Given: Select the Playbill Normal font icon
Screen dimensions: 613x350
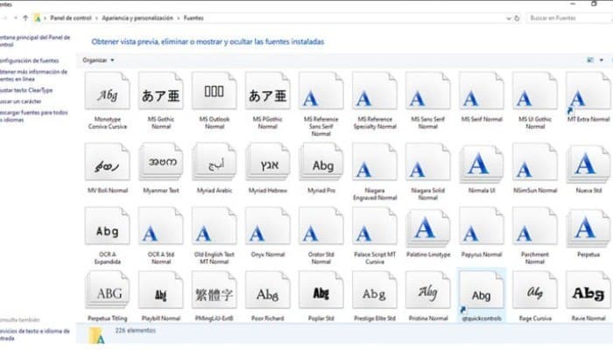Looking at the screenshot, I should pos(160,290).
